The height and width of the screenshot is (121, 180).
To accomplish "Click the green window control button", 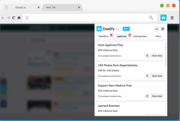I will coord(162,6).
